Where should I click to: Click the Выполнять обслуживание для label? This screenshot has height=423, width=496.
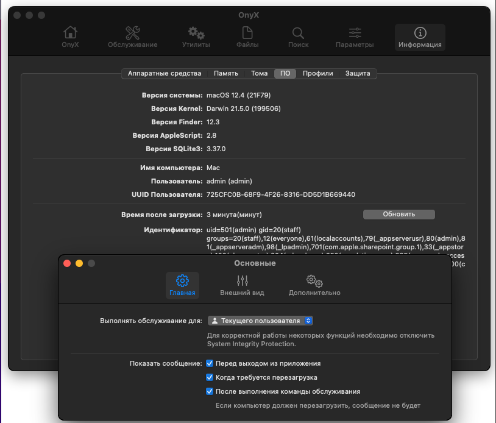[151, 321]
